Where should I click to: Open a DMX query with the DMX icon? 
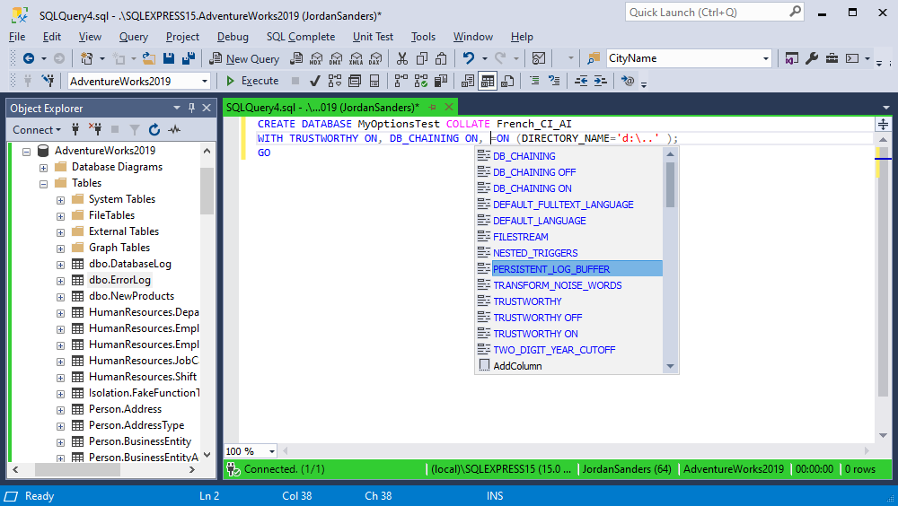click(x=336, y=58)
